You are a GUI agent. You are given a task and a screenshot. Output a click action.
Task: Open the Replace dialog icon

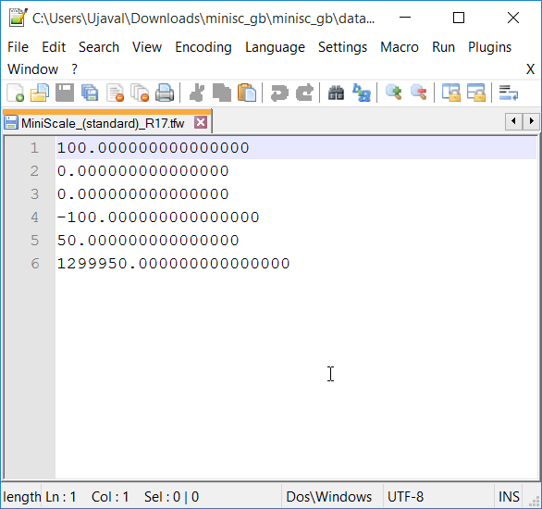362,93
